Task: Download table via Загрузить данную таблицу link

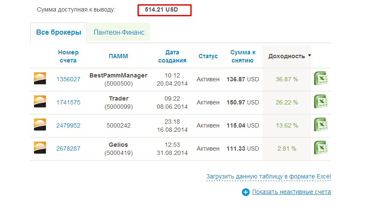Action: (268, 176)
